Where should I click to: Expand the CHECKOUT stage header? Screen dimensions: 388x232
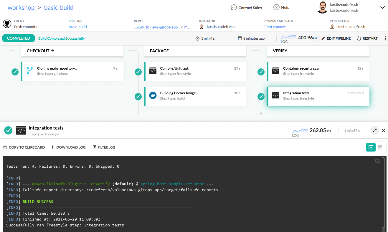[x=72, y=51]
